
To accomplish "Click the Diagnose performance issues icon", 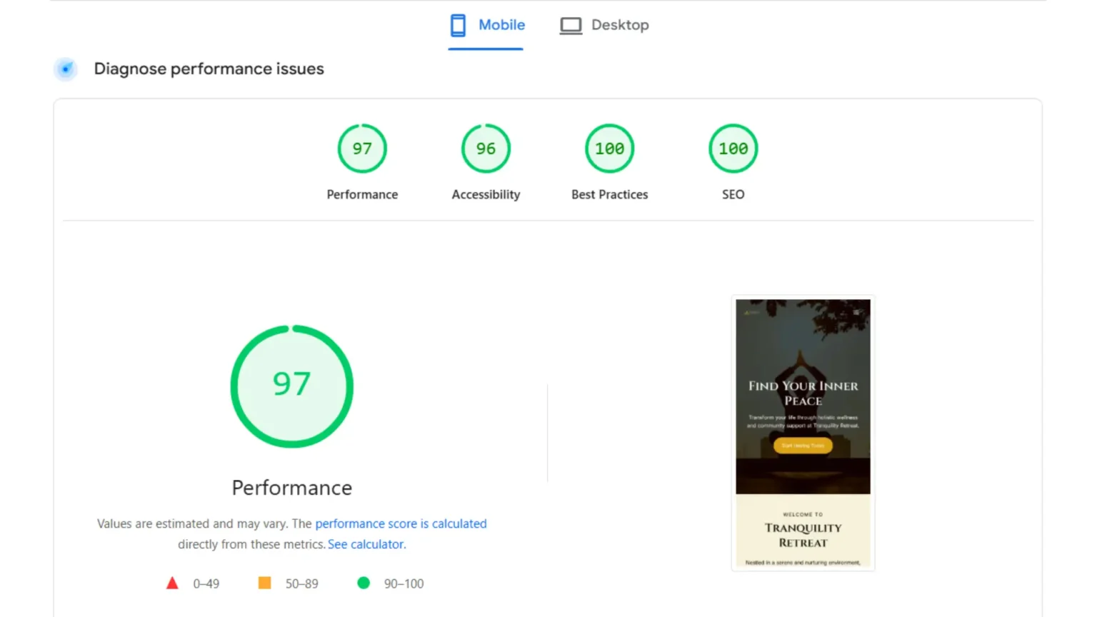I will pyautogui.click(x=66, y=69).
